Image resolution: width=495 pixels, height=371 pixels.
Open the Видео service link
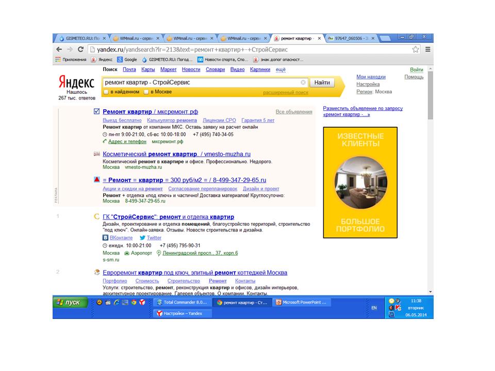coord(237,70)
